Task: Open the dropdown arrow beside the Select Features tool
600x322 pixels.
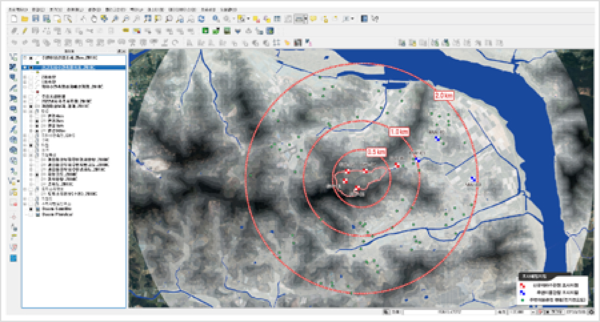Action: pos(248,19)
